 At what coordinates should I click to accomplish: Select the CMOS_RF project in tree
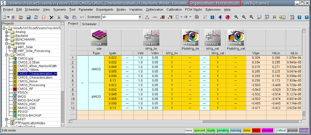pos(25,89)
